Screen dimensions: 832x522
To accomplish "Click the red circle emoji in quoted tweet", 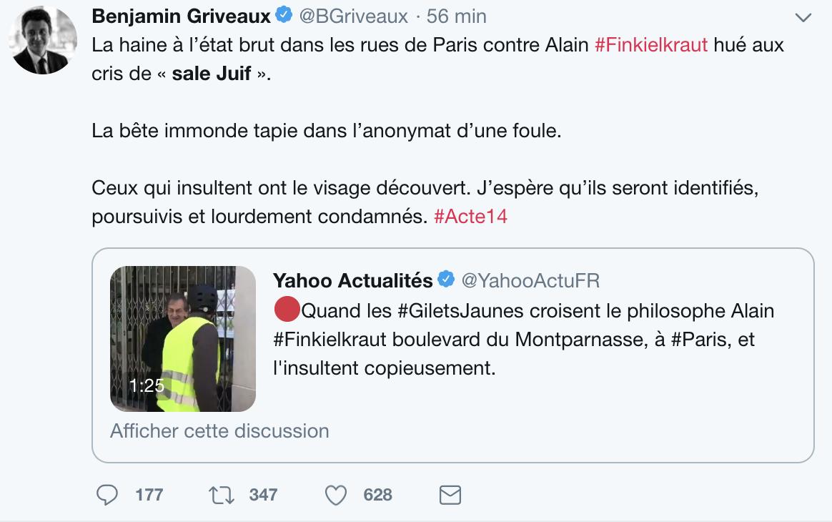I will point(287,310).
